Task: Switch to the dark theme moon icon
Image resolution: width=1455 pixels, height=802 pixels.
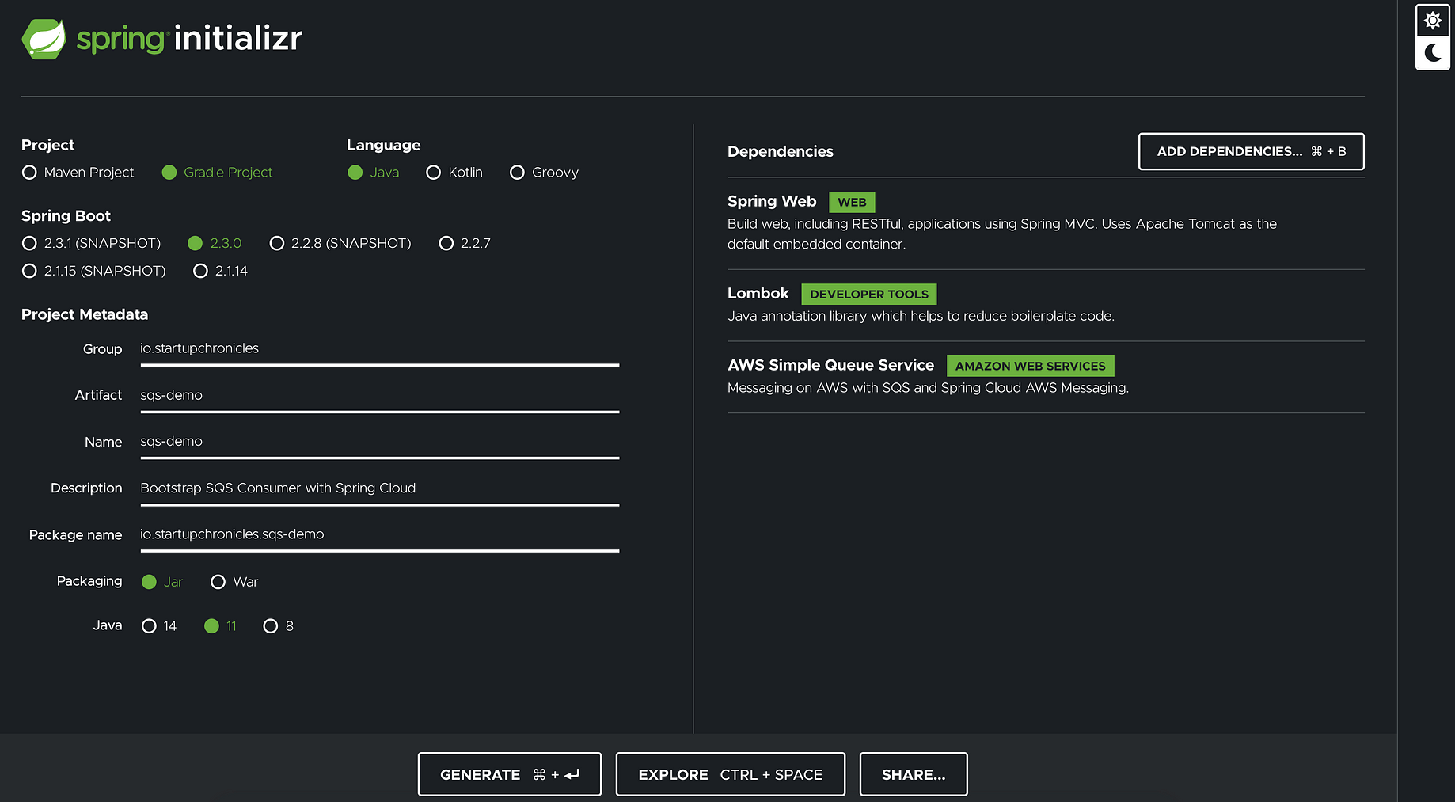Action: point(1432,53)
